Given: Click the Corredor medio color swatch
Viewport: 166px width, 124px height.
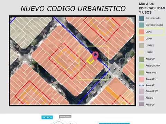Looking at the screenshot, I should tap(141, 25).
